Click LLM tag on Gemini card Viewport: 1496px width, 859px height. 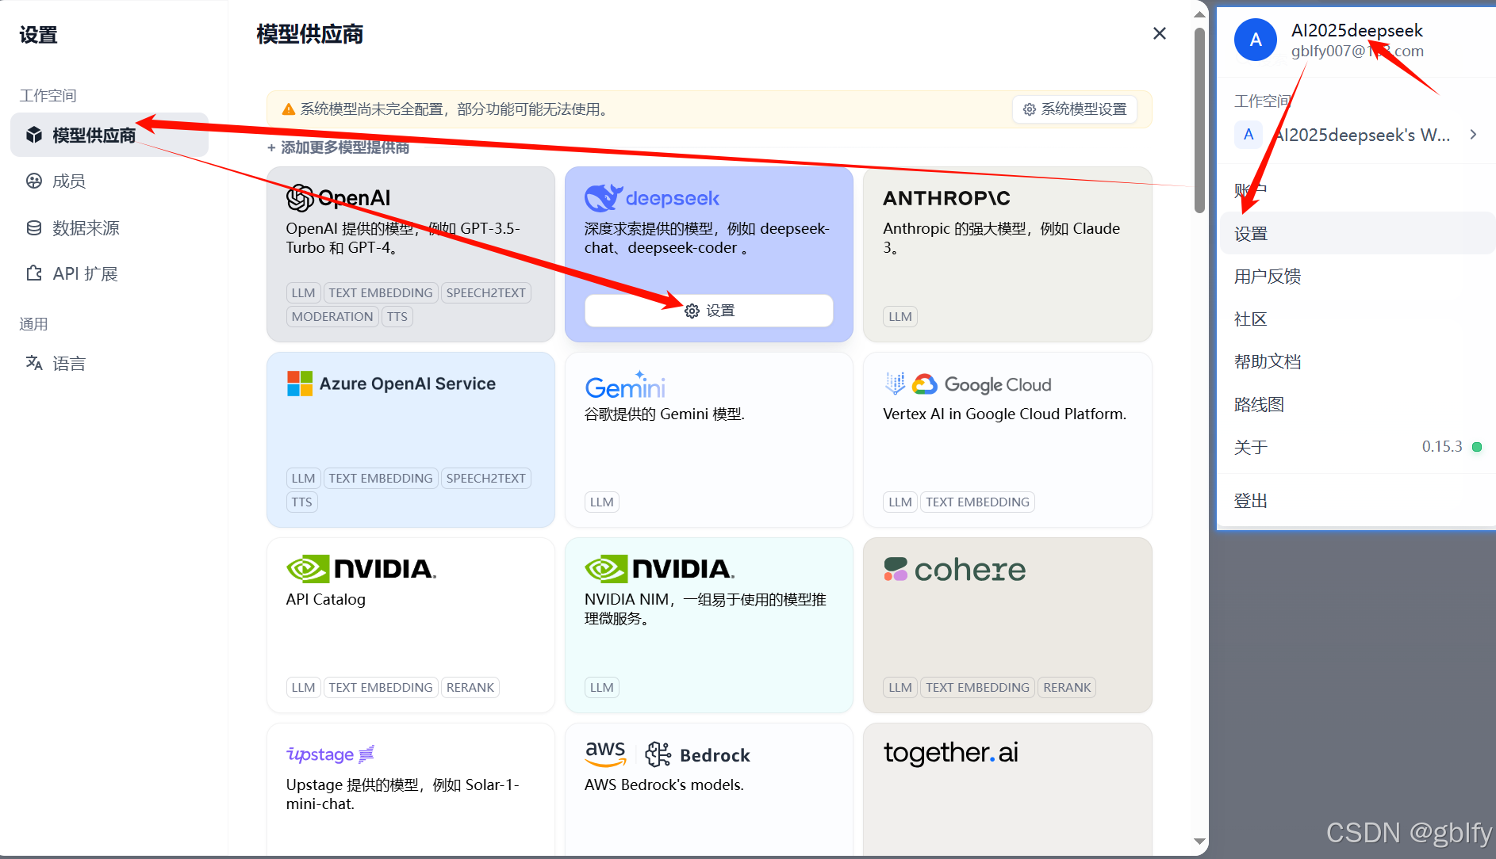tap(602, 502)
